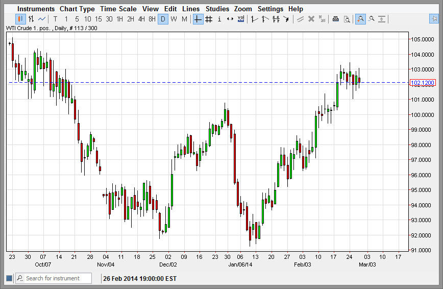Toggle the zoom in mode button
Image resolution: width=443 pixels, height=289 pixels.
tap(360, 19)
